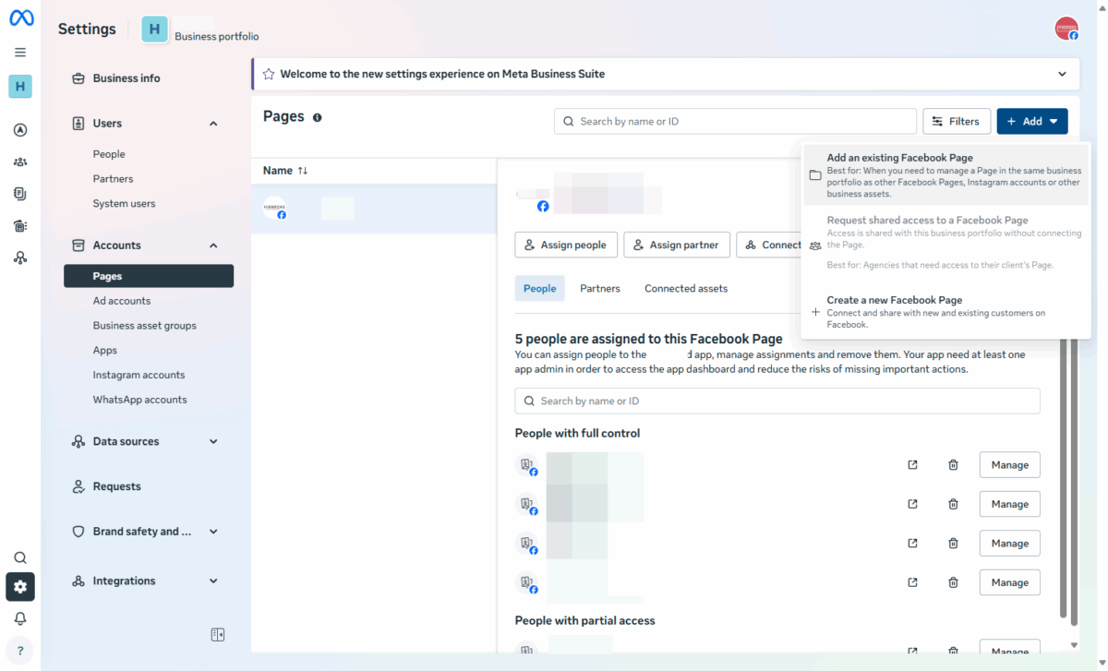Screen dimensions: 1108x671
Task: Click the Assign people button
Action: [564, 245]
